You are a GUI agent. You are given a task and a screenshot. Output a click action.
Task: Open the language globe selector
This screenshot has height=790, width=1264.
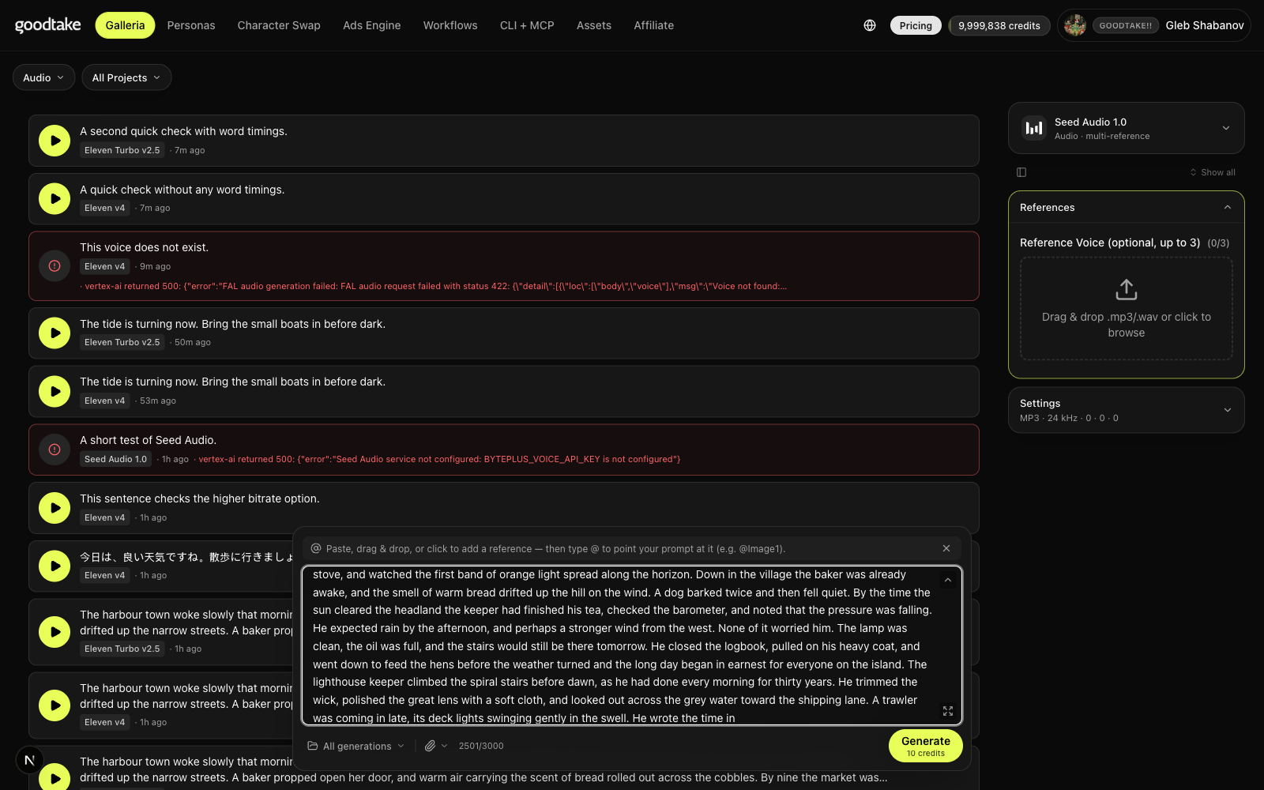click(x=870, y=25)
